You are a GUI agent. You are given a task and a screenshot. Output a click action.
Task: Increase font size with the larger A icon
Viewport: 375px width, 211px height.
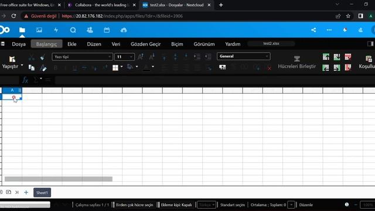pos(141,57)
